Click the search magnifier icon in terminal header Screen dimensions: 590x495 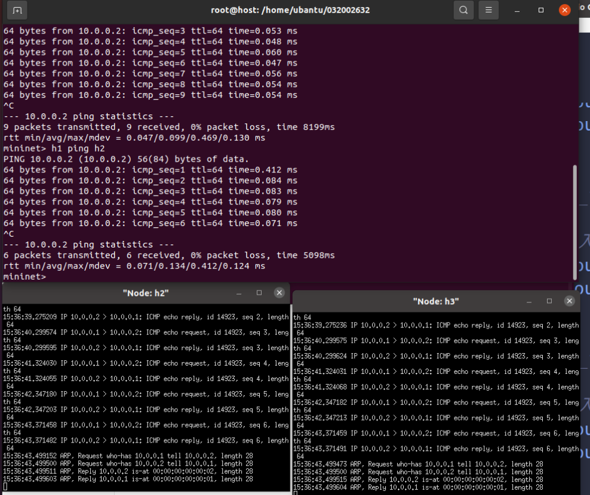tap(463, 10)
